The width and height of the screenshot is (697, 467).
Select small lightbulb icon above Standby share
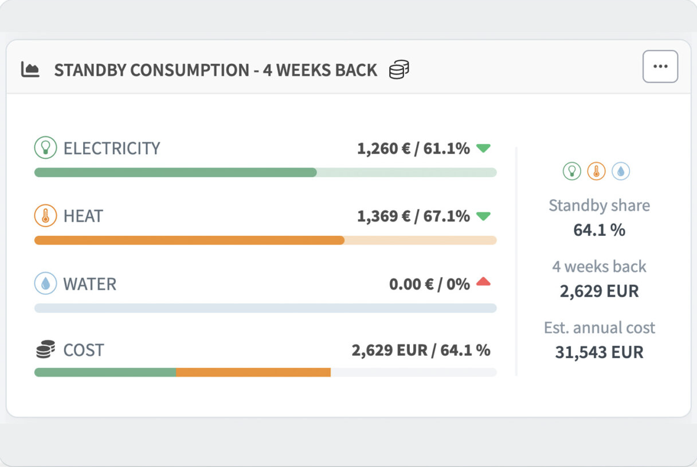click(x=571, y=171)
